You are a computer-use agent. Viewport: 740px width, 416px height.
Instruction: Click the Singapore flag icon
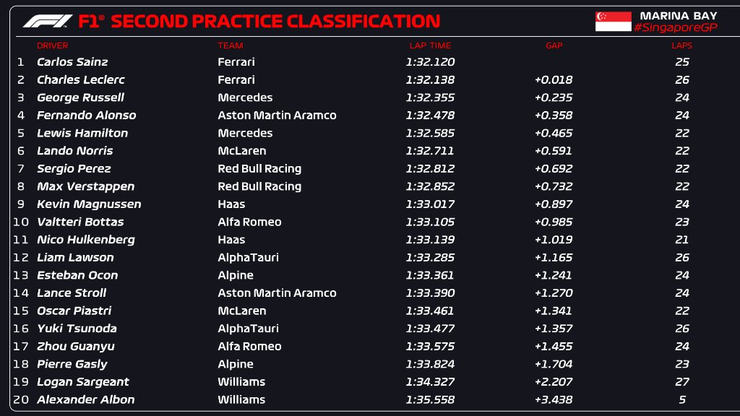(613, 22)
